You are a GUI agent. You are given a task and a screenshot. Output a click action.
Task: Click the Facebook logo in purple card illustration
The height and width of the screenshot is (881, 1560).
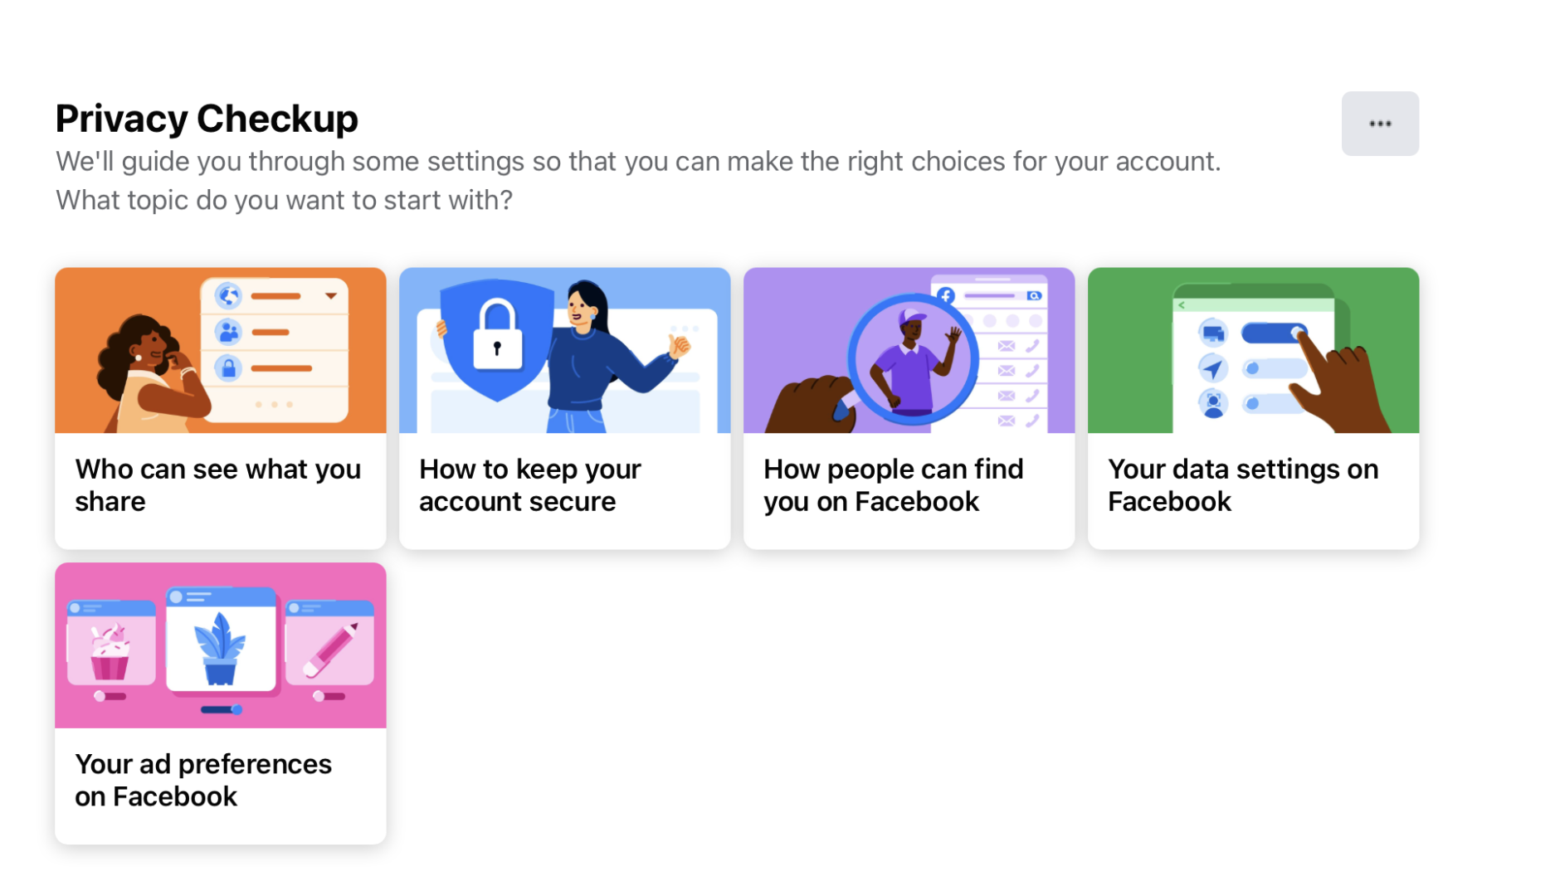coord(945,295)
